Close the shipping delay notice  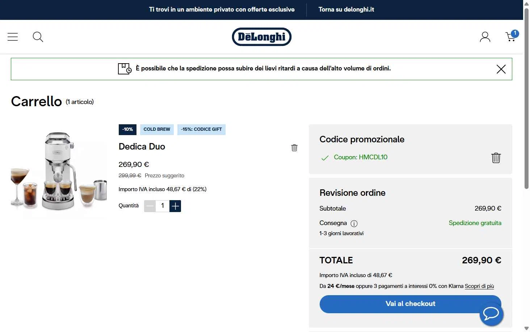pyautogui.click(x=501, y=69)
